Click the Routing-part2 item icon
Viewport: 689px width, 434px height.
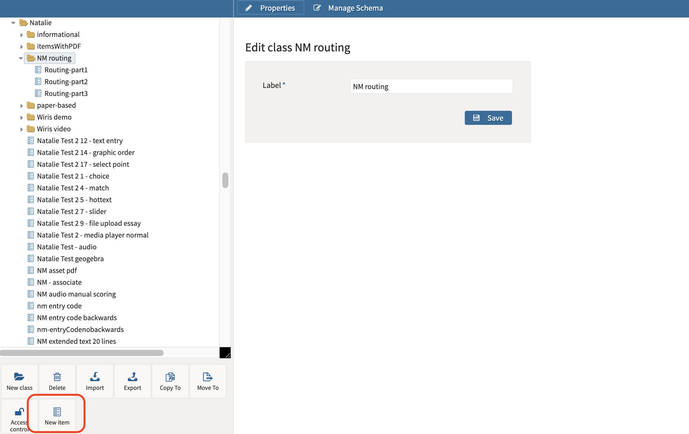tap(38, 81)
